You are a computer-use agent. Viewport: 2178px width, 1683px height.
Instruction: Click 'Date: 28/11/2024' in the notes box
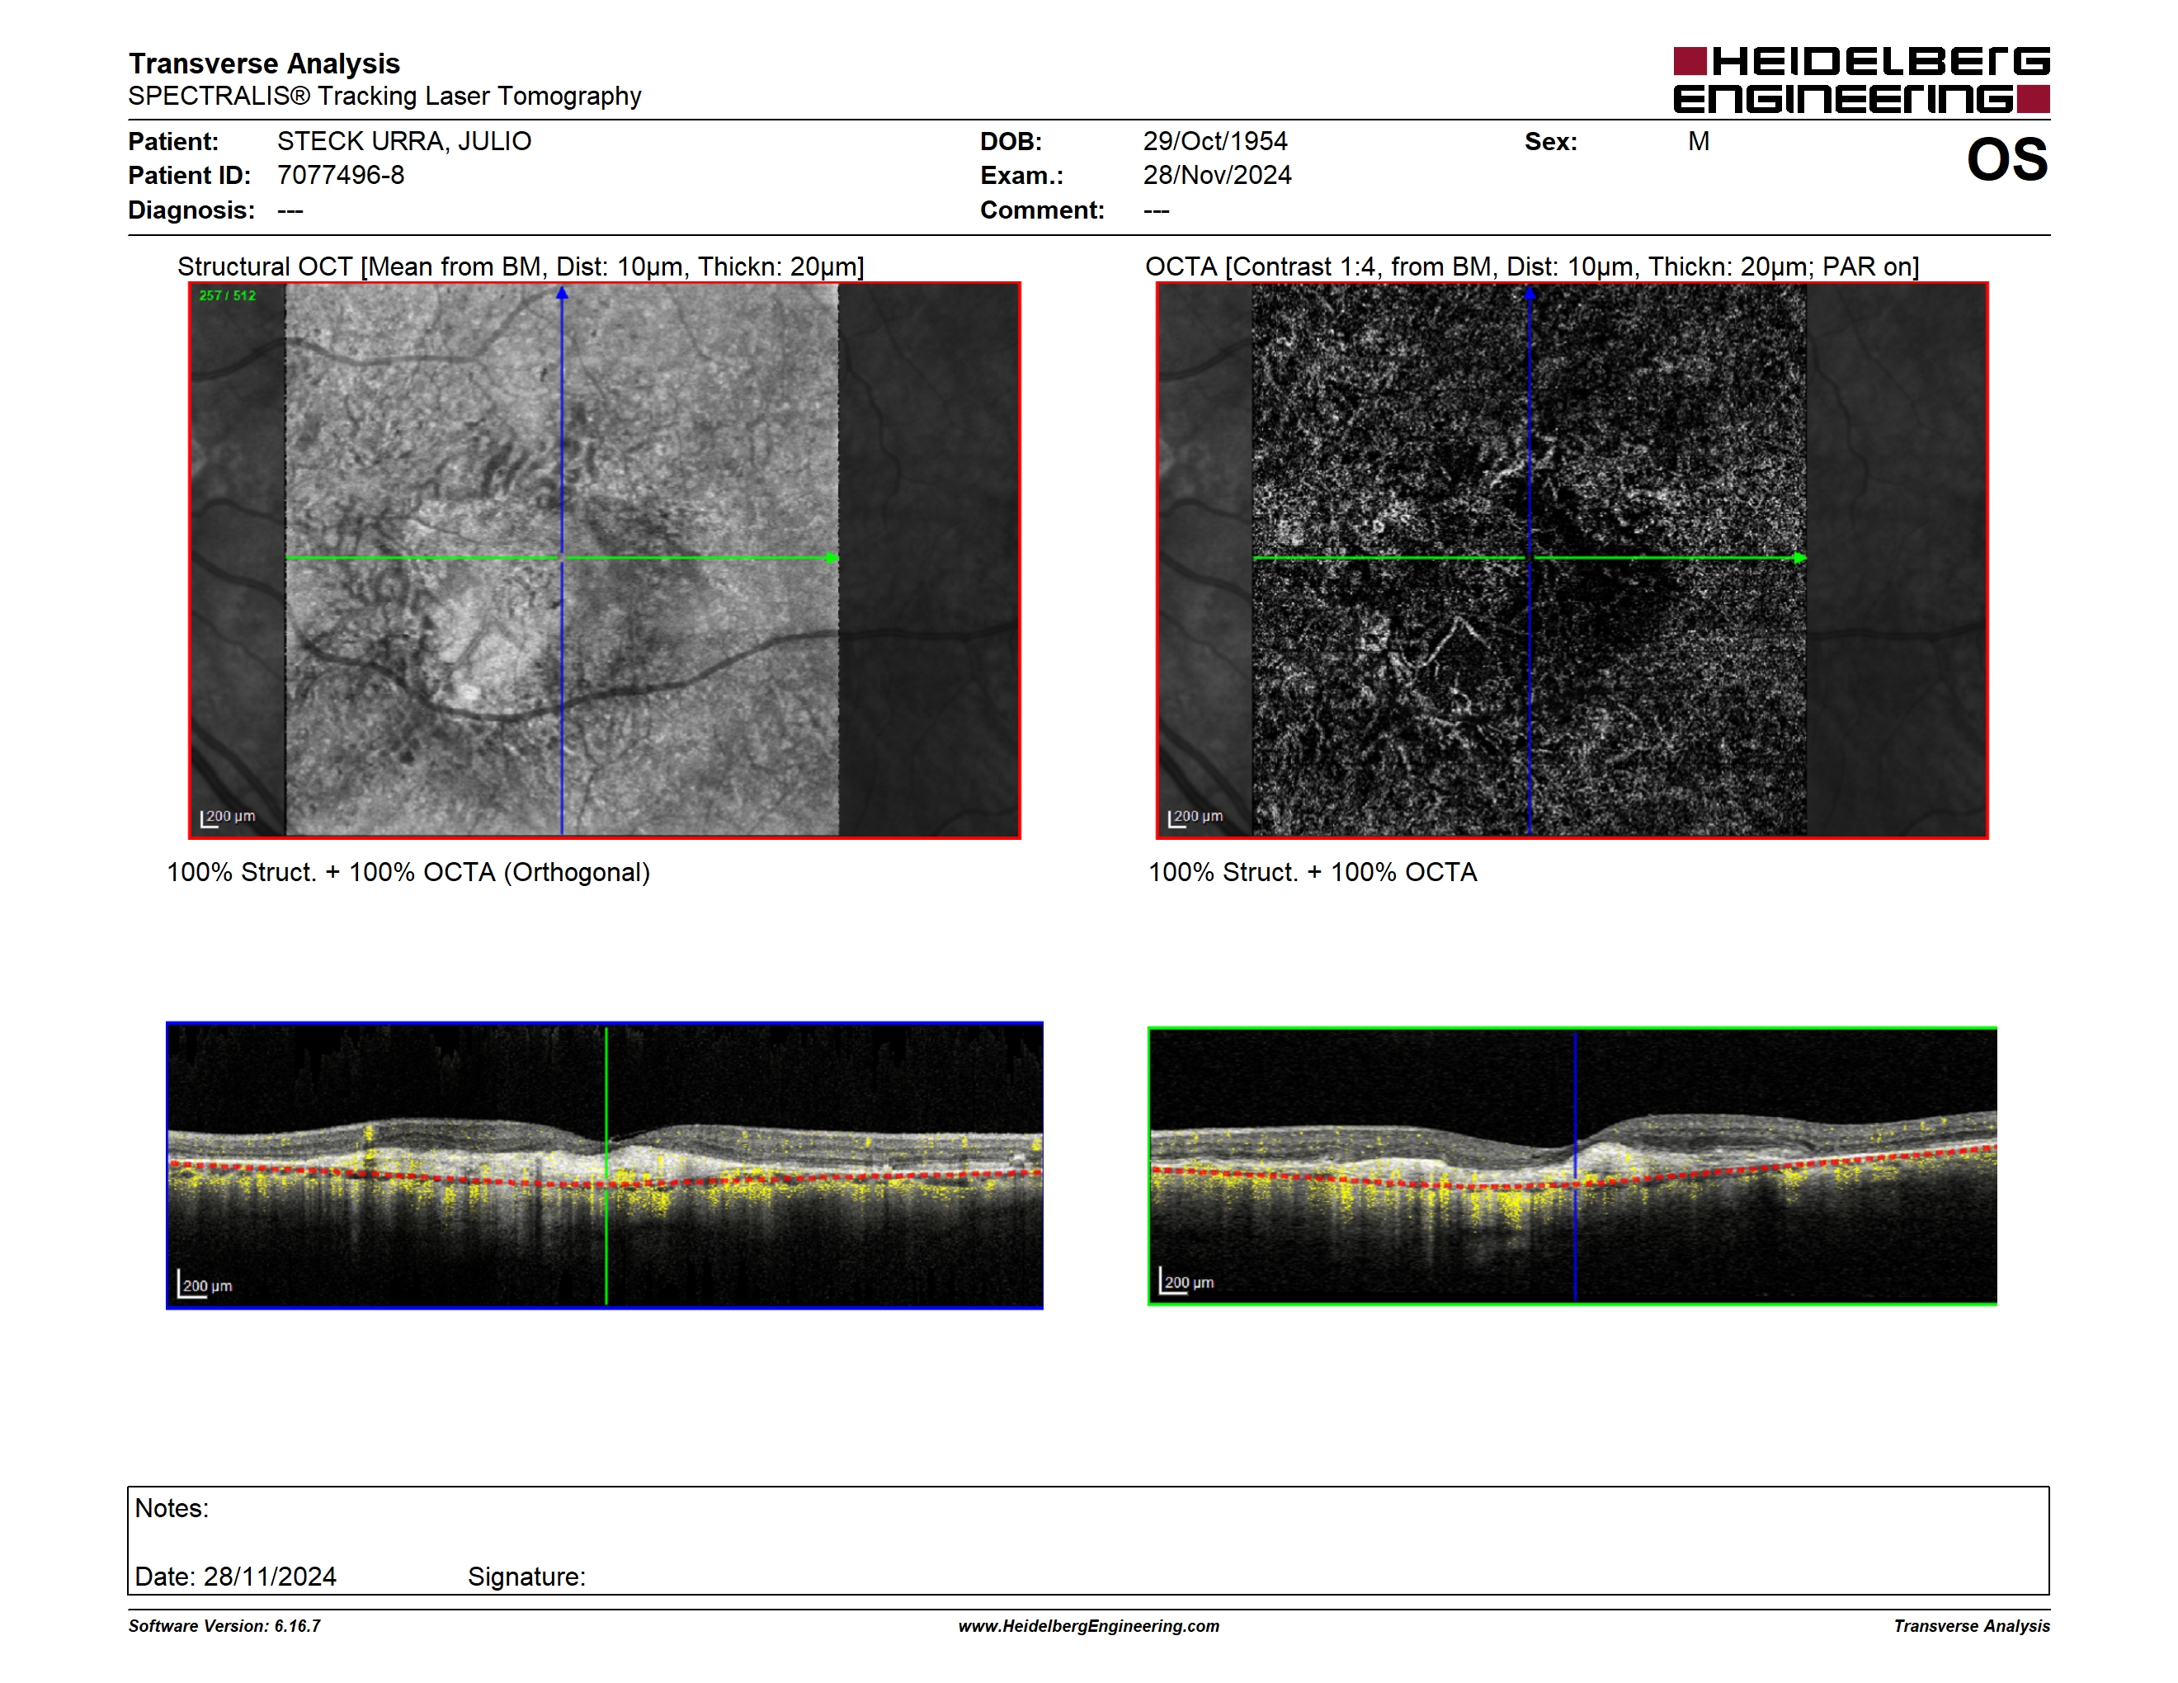coord(235,1577)
